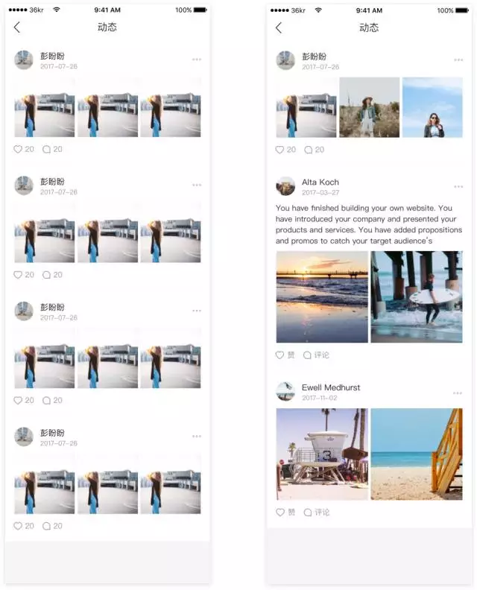Open the blue sky woman sunglasses photo
The image size is (477, 590).
tap(432, 107)
